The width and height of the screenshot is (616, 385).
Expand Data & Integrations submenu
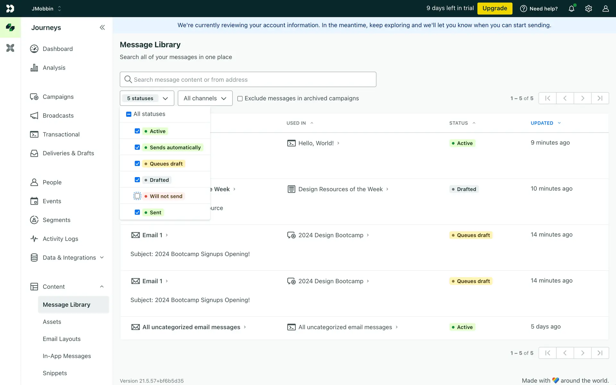point(69,258)
